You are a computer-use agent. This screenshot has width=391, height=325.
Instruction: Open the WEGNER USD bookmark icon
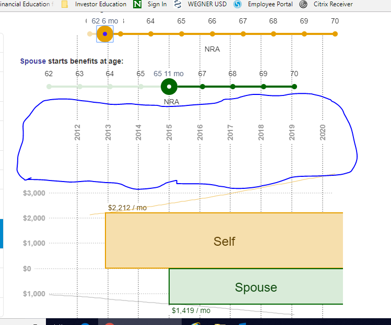click(x=177, y=4)
